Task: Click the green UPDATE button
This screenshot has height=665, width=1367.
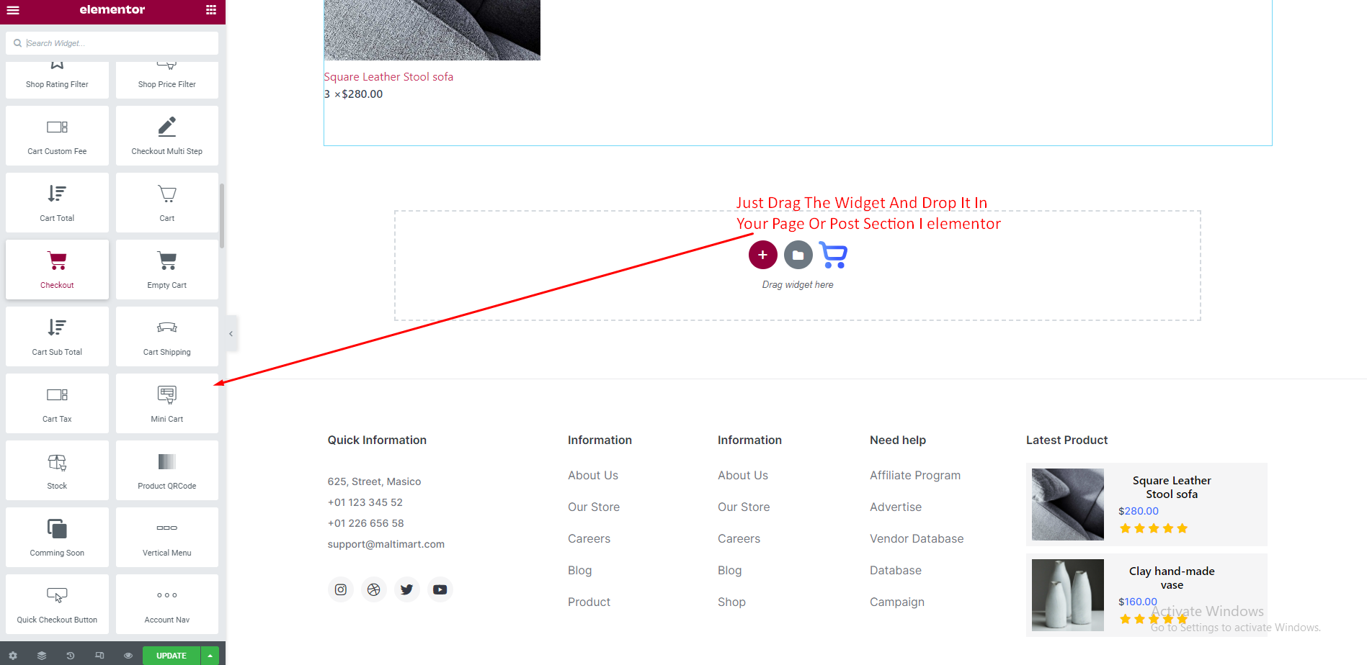Action: pyautogui.click(x=171, y=656)
